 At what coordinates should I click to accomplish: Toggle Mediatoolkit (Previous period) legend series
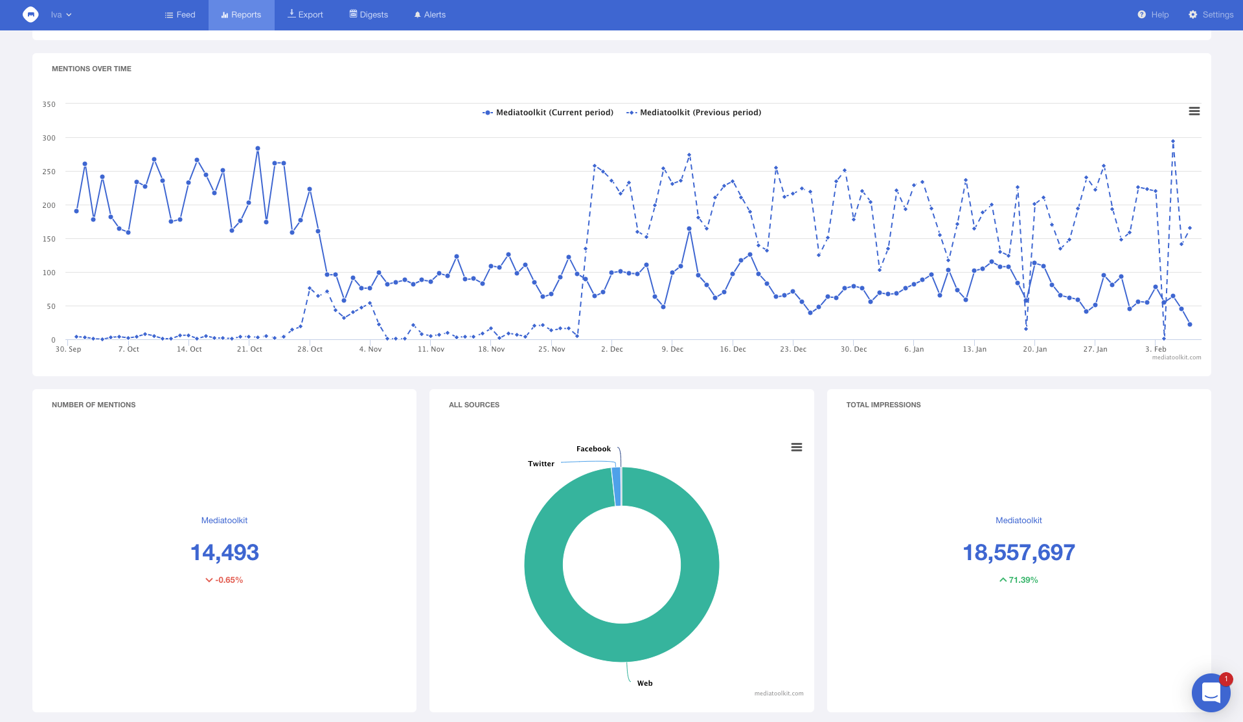pos(694,113)
